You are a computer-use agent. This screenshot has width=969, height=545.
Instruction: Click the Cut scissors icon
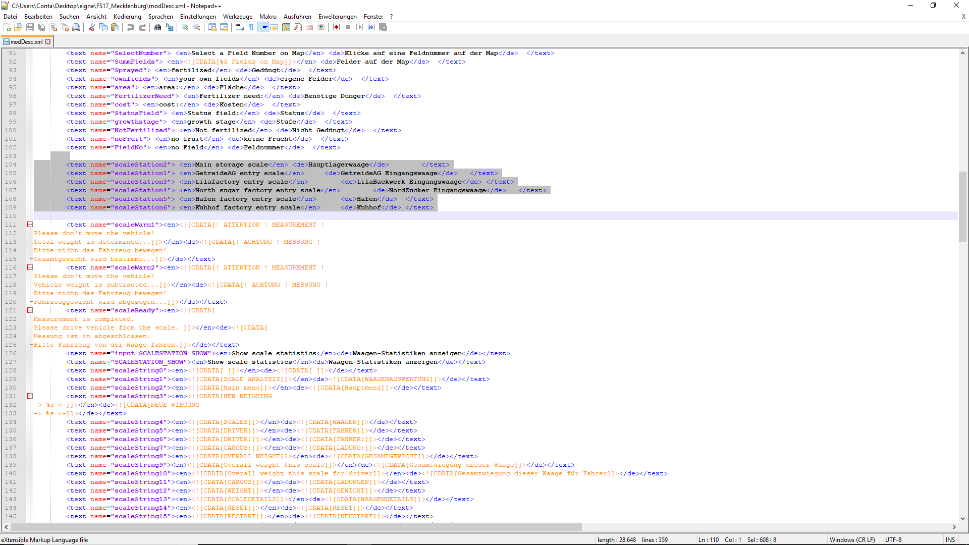pyautogui.click(x=92, y=27)
